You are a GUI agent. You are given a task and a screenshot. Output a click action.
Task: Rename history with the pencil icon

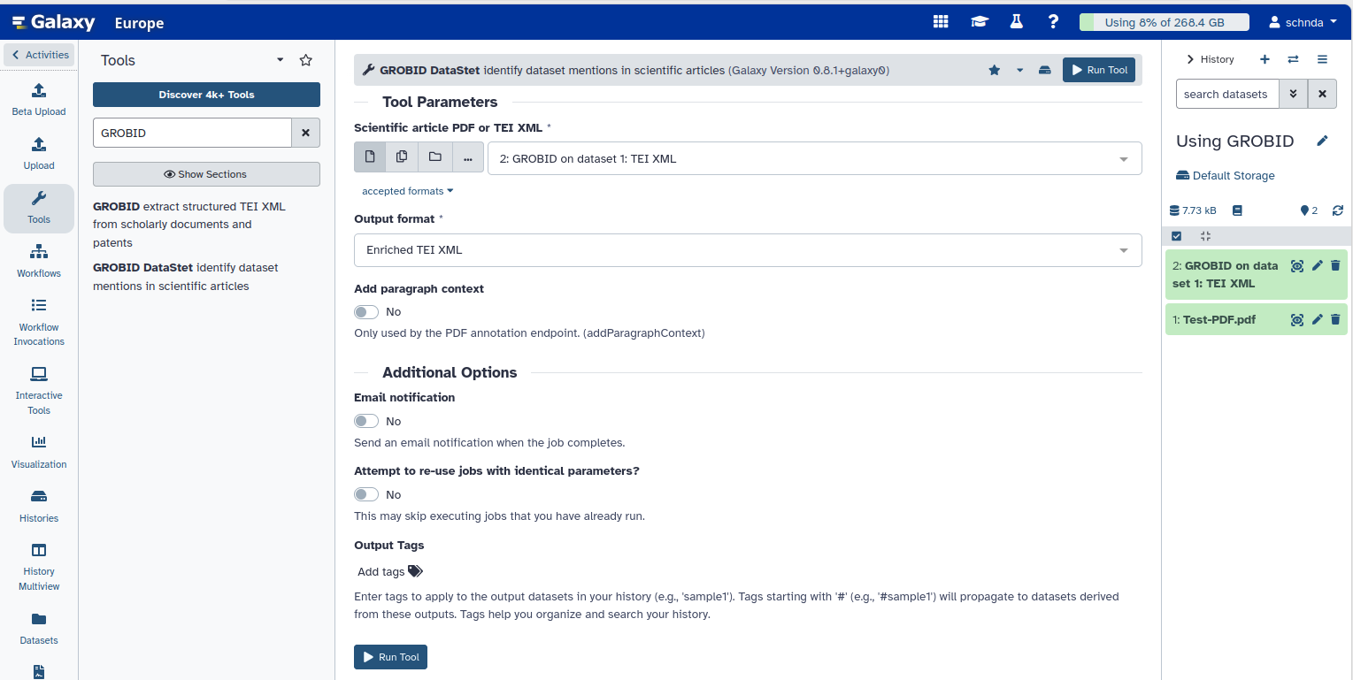(1322, 141)
